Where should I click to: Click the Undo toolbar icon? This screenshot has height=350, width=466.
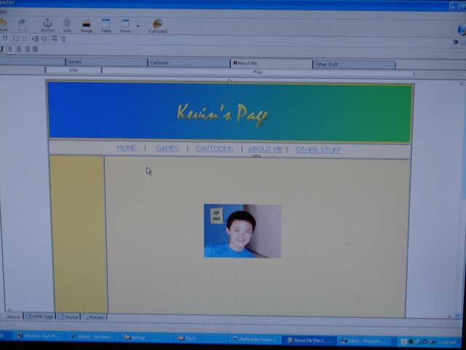pos(4,26)
